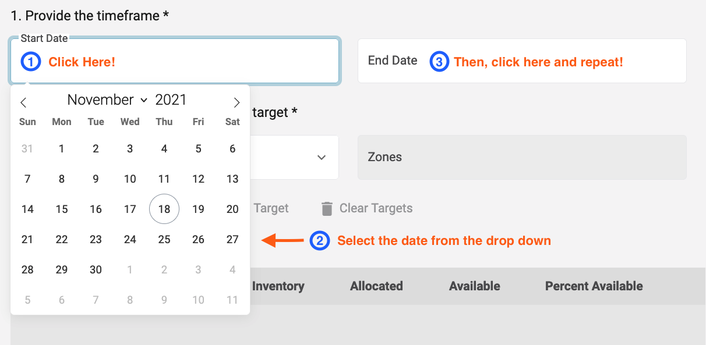Screen dimensions: 706x345
Task: Click the Available column header
Action: click(475, 286)
